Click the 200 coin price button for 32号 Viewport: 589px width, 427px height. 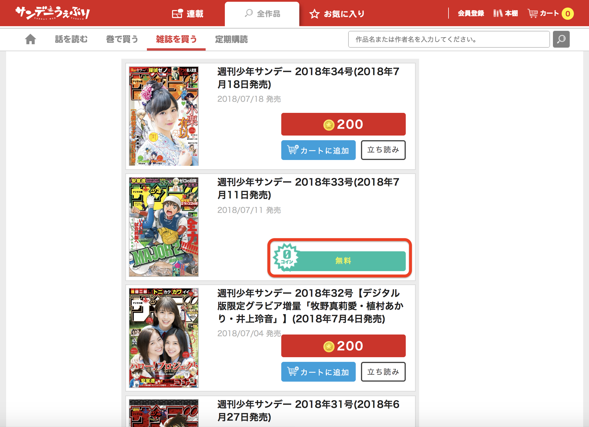(343, 346)
